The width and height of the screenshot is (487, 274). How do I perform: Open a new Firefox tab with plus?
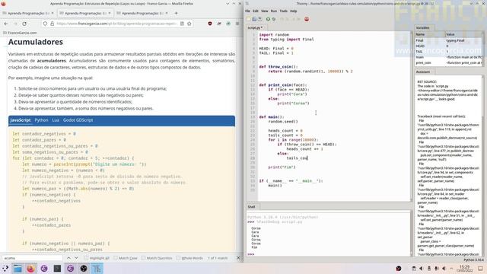176,13
